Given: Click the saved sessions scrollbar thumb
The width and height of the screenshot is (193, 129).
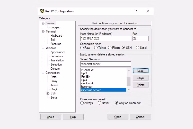Looking at the screenshot, I should point(128,82).
